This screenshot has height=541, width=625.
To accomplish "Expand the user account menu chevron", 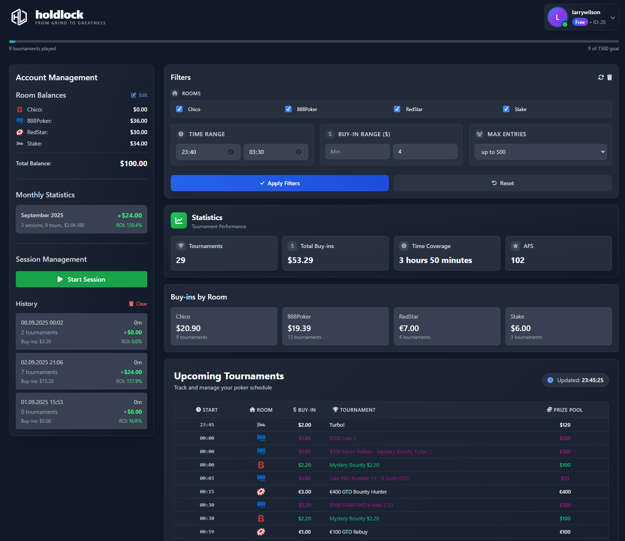I will pyautogui.click(x=613, y=17).
